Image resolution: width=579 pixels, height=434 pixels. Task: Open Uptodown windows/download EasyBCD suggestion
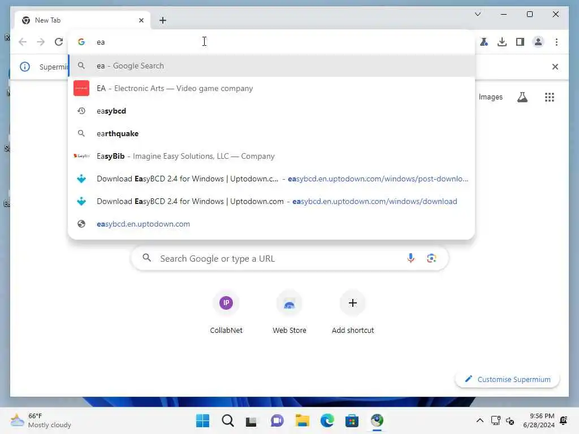pyautogui.click(x=271, y=201)
